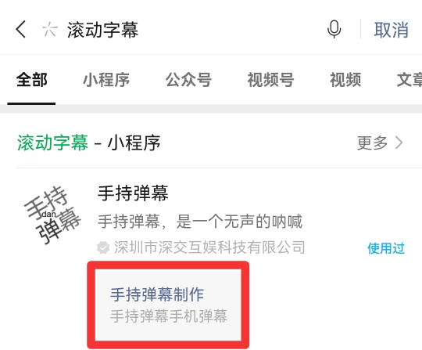Tap the search sparkle icon
422x350 pixels.
(x=50, y=30)
